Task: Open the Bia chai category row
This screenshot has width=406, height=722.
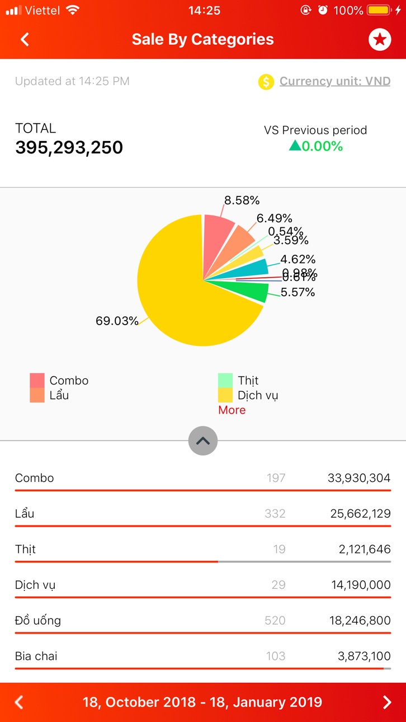Action: (203, 657)
